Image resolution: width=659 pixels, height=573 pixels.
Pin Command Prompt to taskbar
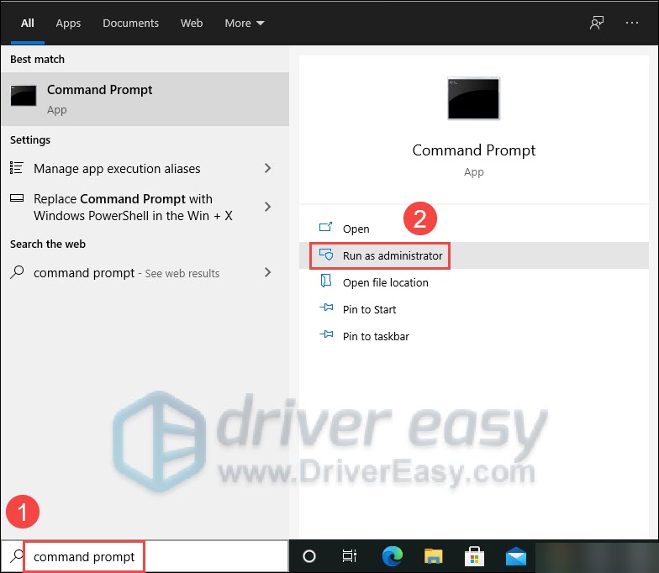pyautogui.click(x=376, y=336)
